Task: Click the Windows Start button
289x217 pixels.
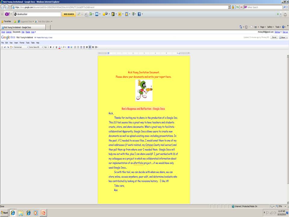Action: (x=5, y=213)
